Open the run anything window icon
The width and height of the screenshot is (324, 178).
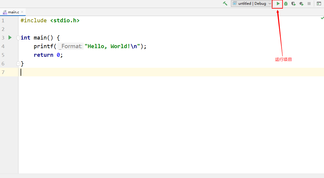(x=319, y=4)
